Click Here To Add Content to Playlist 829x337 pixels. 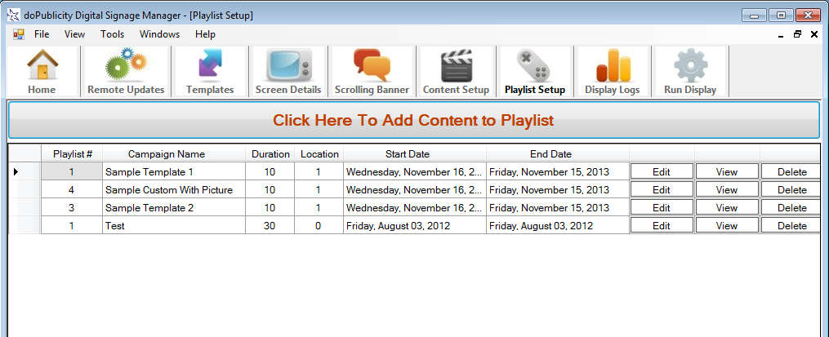pyautogui.click(x=413, y=121)
